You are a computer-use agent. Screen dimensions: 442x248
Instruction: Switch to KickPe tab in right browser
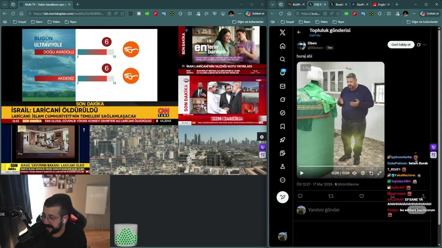click(296, 4)
